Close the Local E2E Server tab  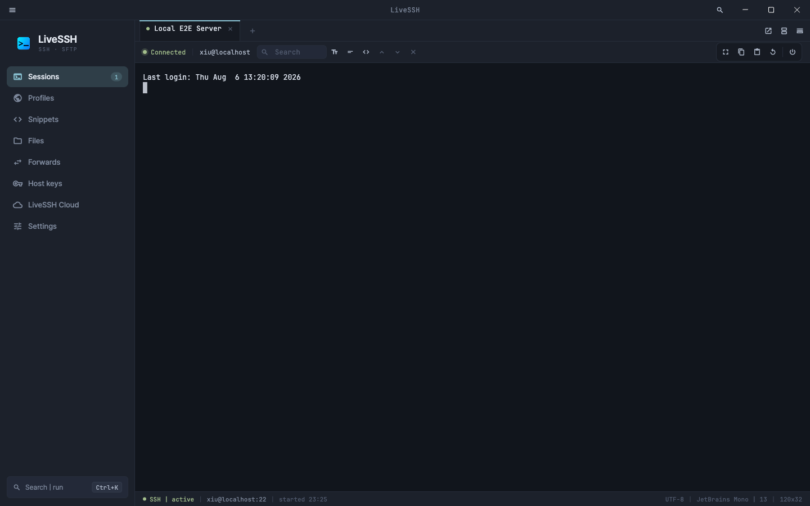230,29
